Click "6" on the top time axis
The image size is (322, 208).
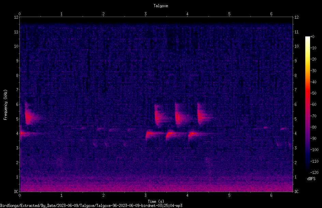click(x=271, y=14)
